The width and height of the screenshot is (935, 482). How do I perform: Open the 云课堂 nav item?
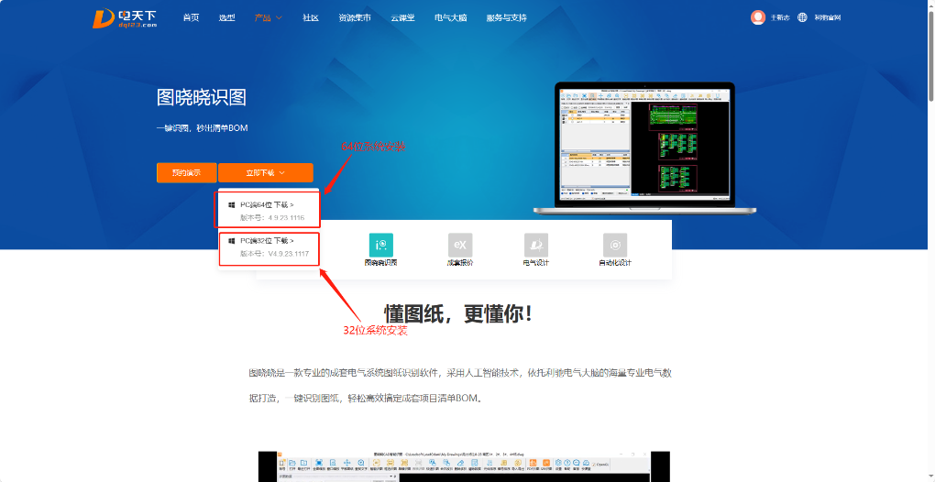[402, 18]
